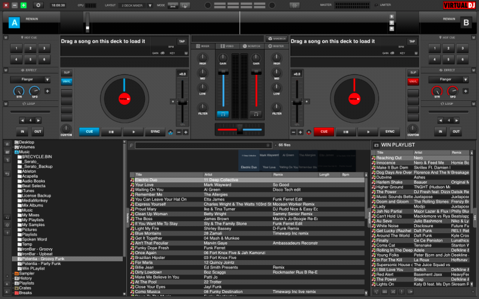The height and width of the screenshot is (299, 479).
Task: Click the deck A keylock icon next to SYNC
Action: pos(171,132)
